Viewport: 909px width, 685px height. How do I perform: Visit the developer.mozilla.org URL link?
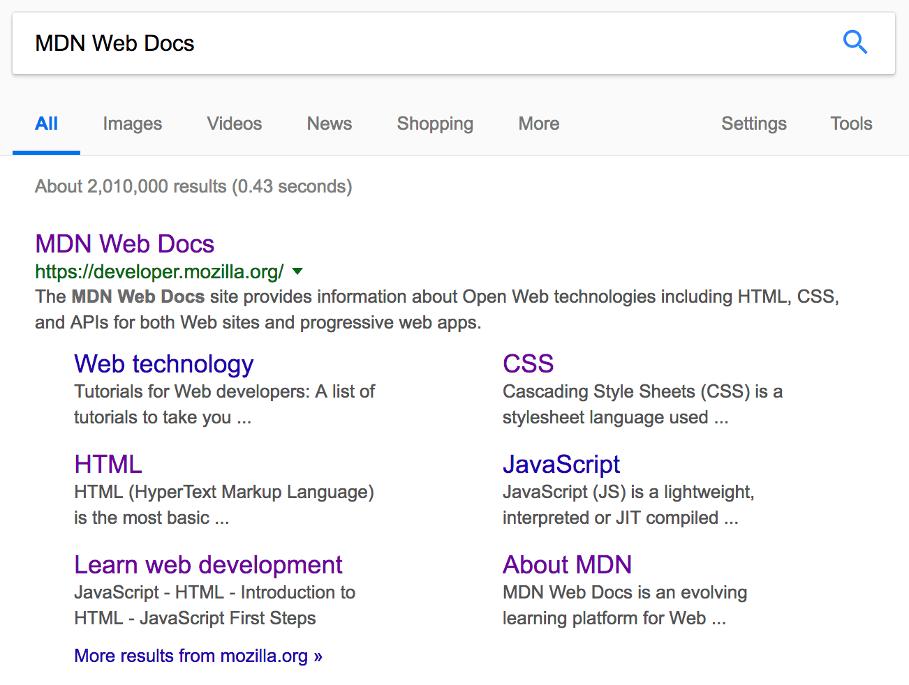pos(158,271)
